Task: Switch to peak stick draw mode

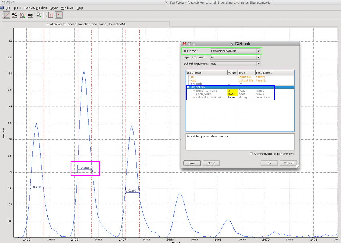Action: tap(51, 15)
